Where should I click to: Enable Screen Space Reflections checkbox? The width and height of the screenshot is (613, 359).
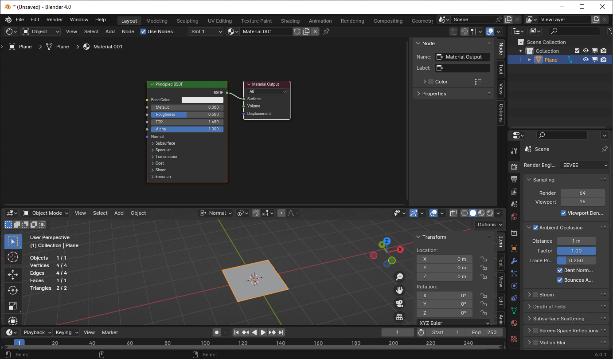(535, 331)
